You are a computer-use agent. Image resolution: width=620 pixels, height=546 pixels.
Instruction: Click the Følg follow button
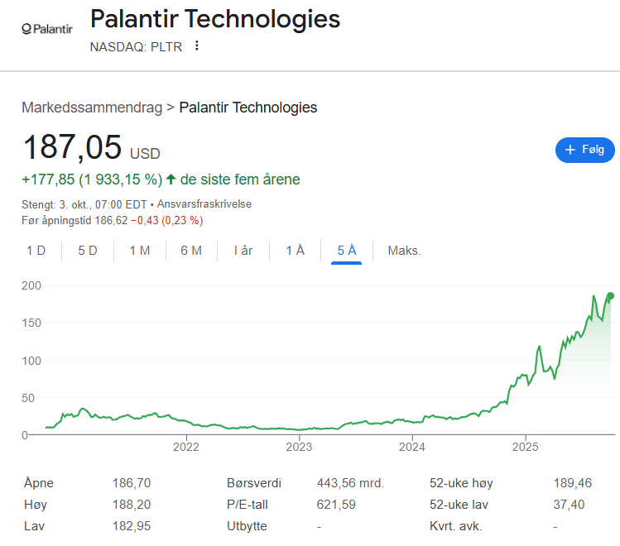click(x=584, y=150)
